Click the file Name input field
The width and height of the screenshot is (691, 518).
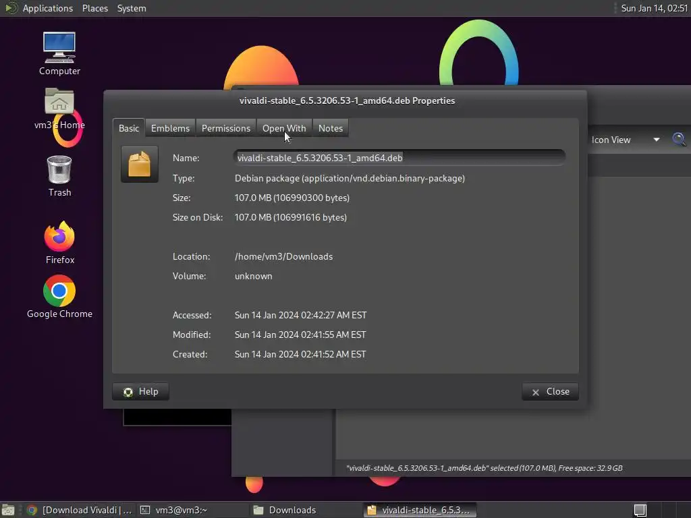[x=399, y=158]
